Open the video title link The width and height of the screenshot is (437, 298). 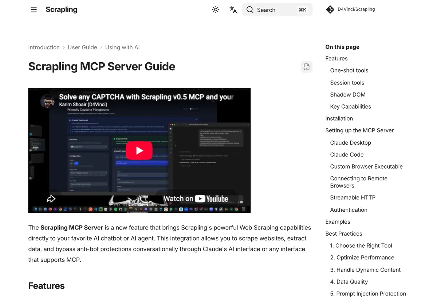pos(146,97)
